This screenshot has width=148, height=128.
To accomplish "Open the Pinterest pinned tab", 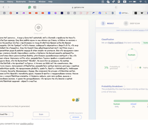I will pyautogui.click(x=11, y=13).
